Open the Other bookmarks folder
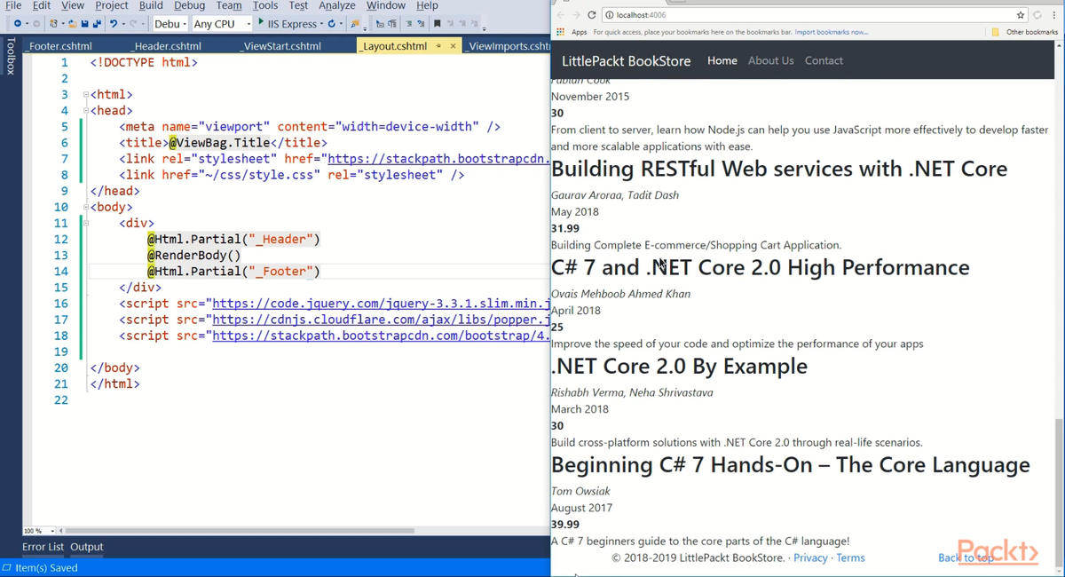1065x577 pixels. click(x=1025, y=32)
